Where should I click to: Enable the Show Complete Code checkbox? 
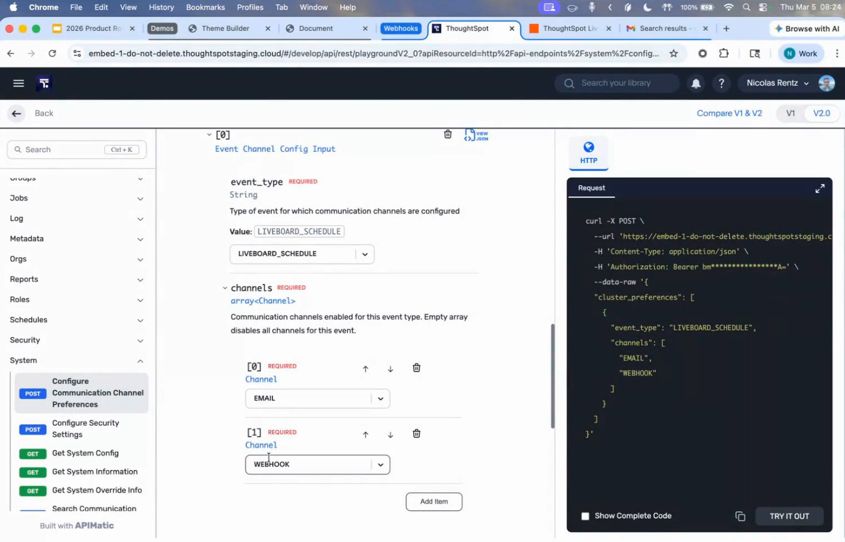pyautogui.click(x=585, y=516)
